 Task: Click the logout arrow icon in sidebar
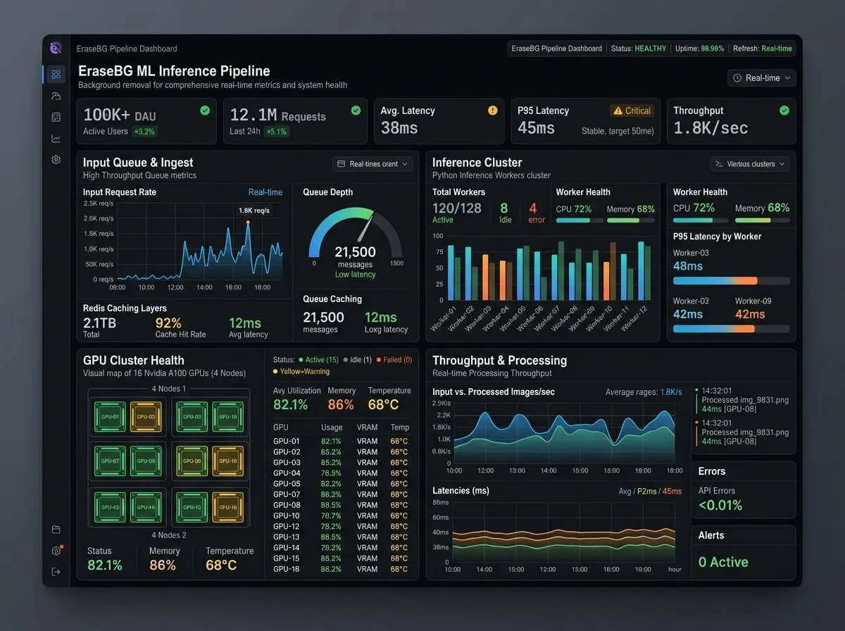56,572
